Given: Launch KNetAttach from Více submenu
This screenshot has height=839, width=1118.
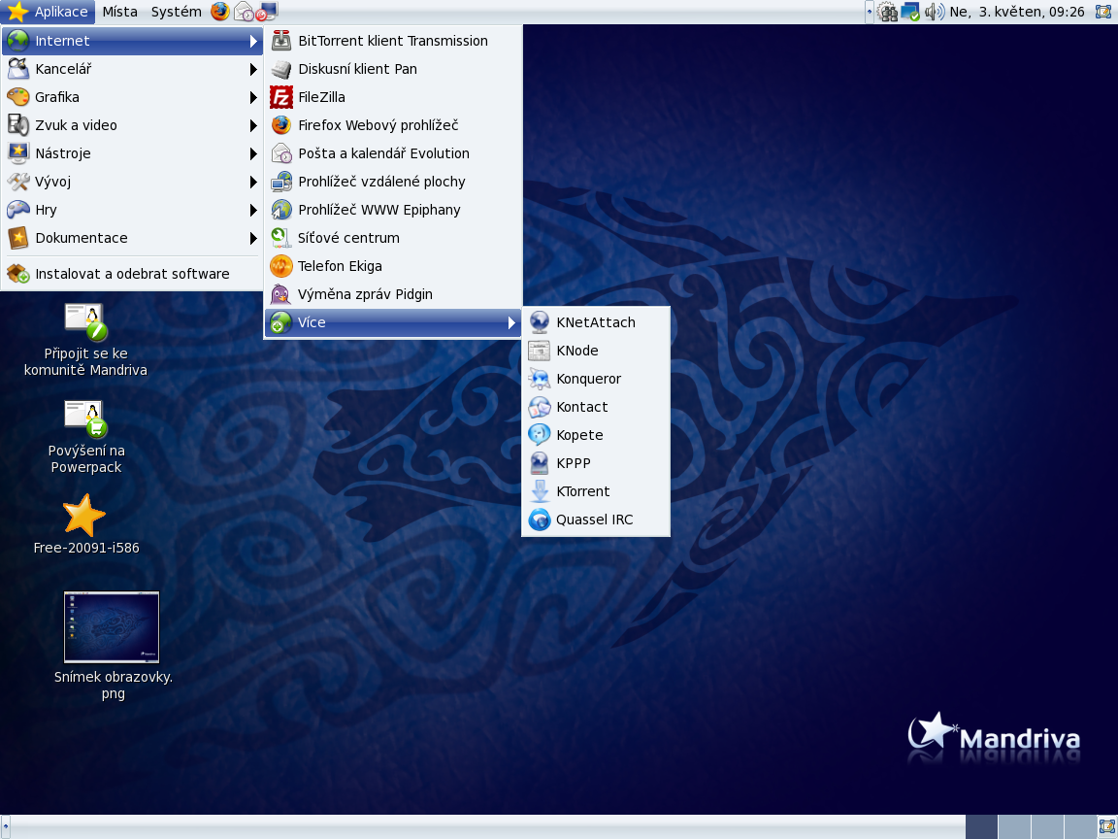Looking at the screenshot, I should (596, 322).
